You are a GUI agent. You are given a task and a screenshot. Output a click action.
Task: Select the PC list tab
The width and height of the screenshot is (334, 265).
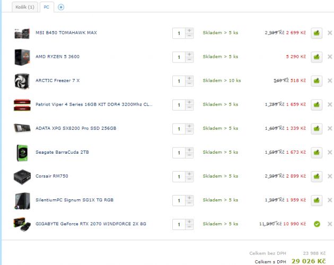pyautogui.click(x=47, y=7)
